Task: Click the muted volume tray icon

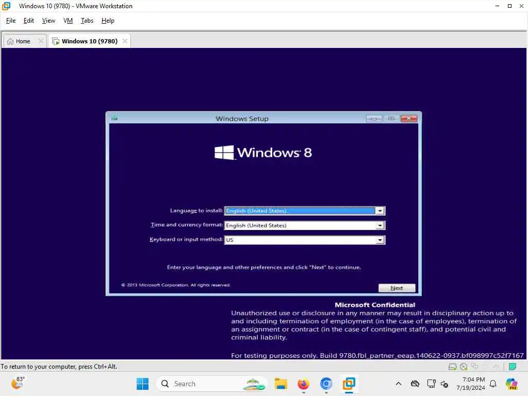Action: [x=444, y=384]
